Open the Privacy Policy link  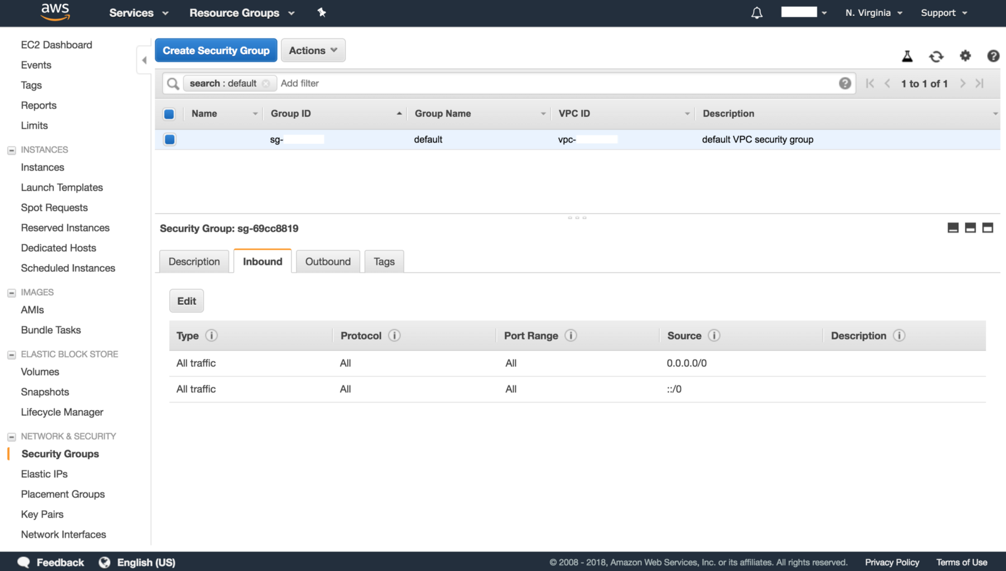[x=892, y=562]
